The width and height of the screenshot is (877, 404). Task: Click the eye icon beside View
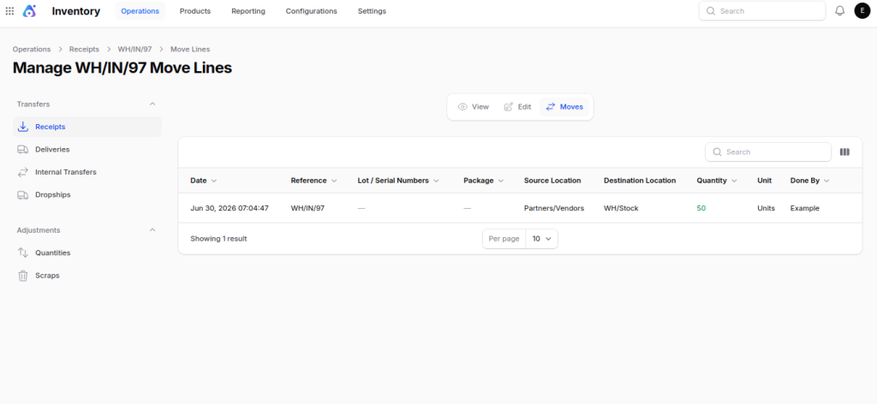[x=462, y=107]
